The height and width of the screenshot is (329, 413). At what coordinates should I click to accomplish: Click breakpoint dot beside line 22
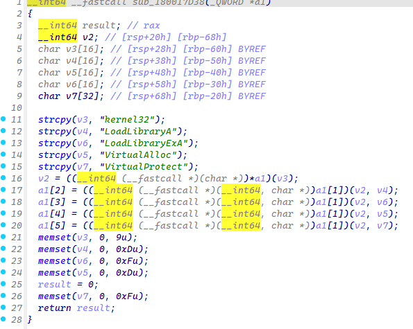point(3,249)
